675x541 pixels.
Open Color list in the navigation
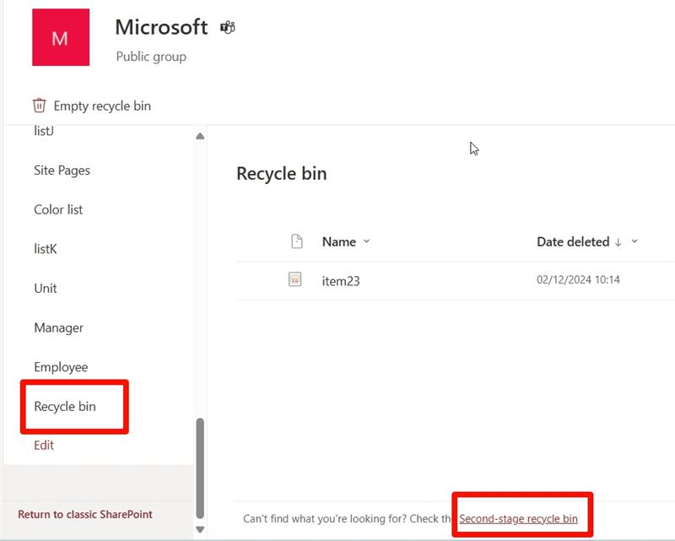pos(58,210)
